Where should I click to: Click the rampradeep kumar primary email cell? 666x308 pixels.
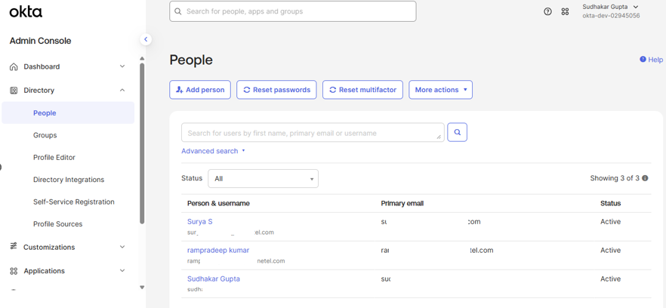pos(437,250)
